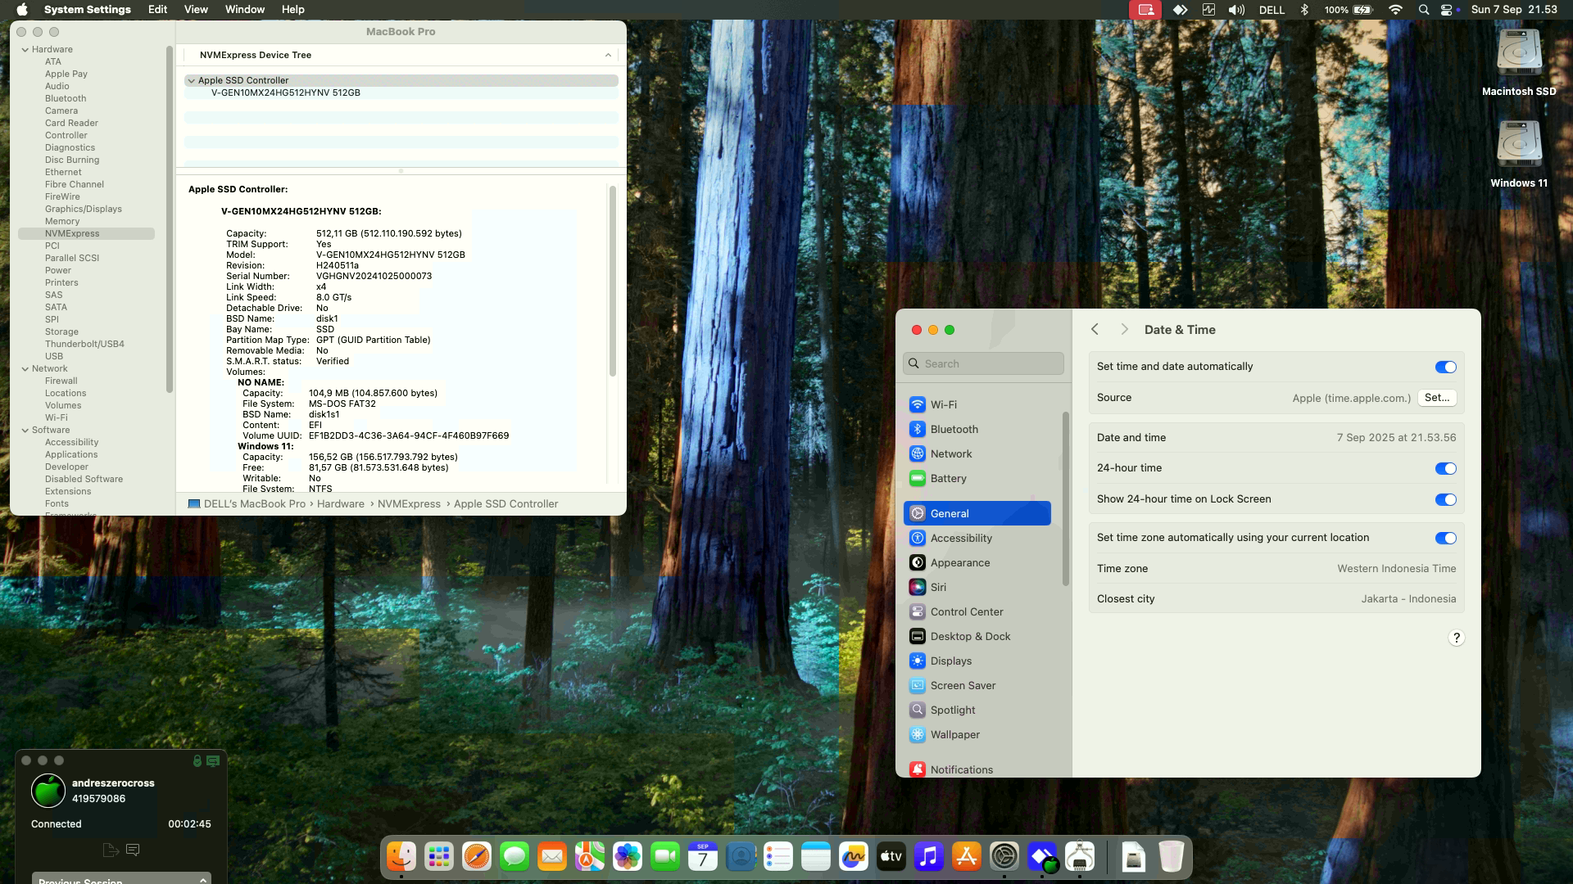This screenshot has width=1573, height=884.
Task: Select Thunderbolt/USB4 in the Hardware list
Action: pyautogui.click(x=84, y=345)
